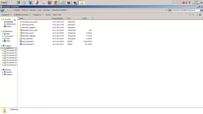Create a folder with Neuer Ordner
The image size is (203, 114).
pyautogui.click(x=57, y=15)
